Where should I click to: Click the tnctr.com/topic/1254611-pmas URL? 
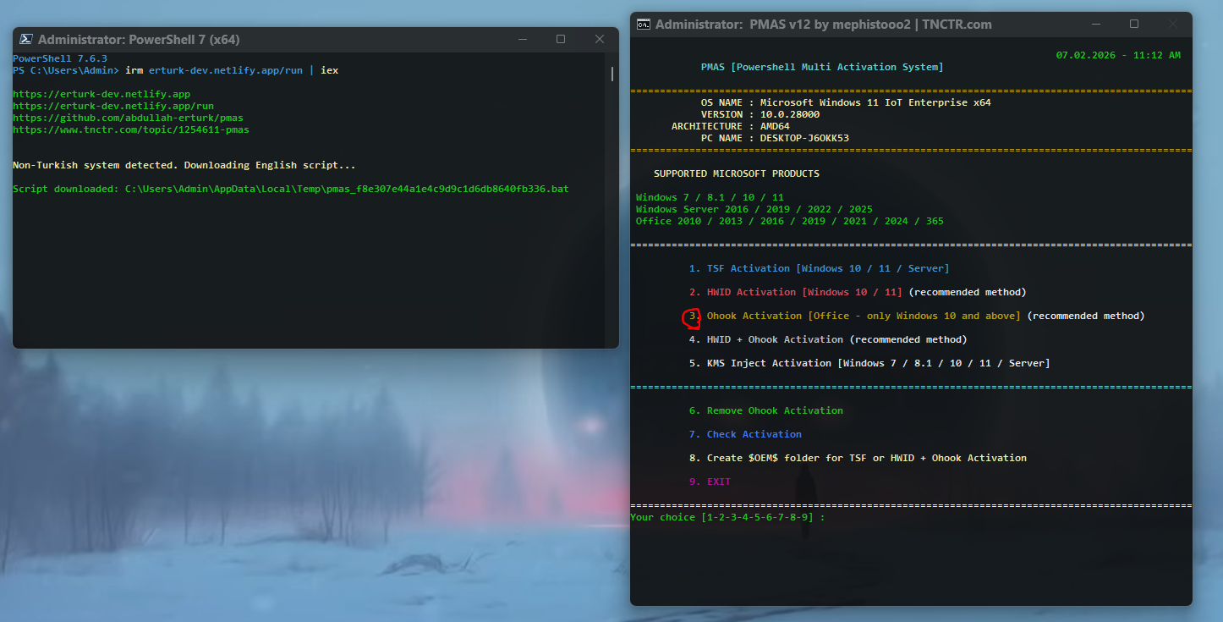pyautogui.click(x=131, y=129)
